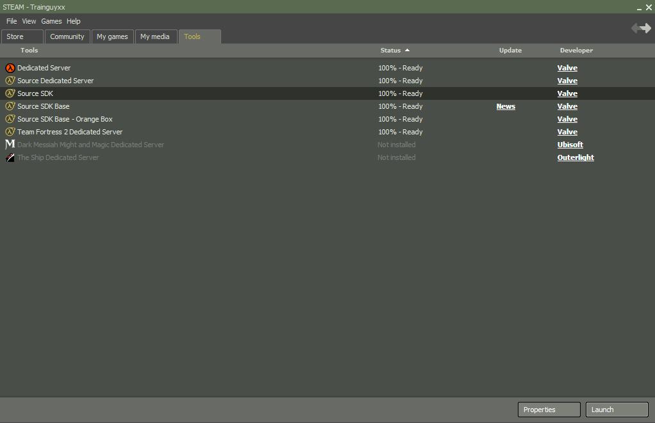Select The Ship Dedicated Server entry

[58, 157]
